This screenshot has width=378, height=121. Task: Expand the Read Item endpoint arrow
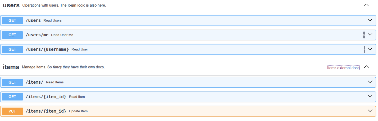click(x=370, y=96)
